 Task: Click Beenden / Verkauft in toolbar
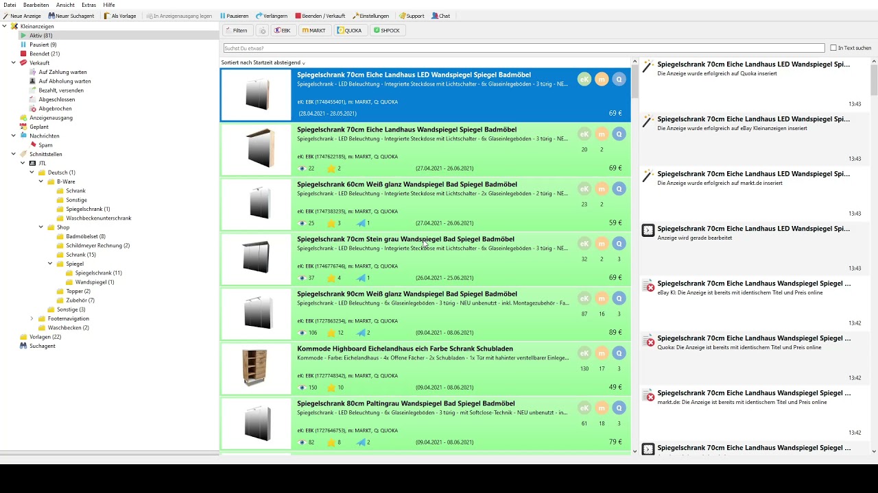click(320, 16)
